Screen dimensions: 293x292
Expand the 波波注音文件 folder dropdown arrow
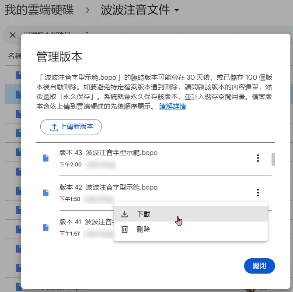[x=177, y=10]
